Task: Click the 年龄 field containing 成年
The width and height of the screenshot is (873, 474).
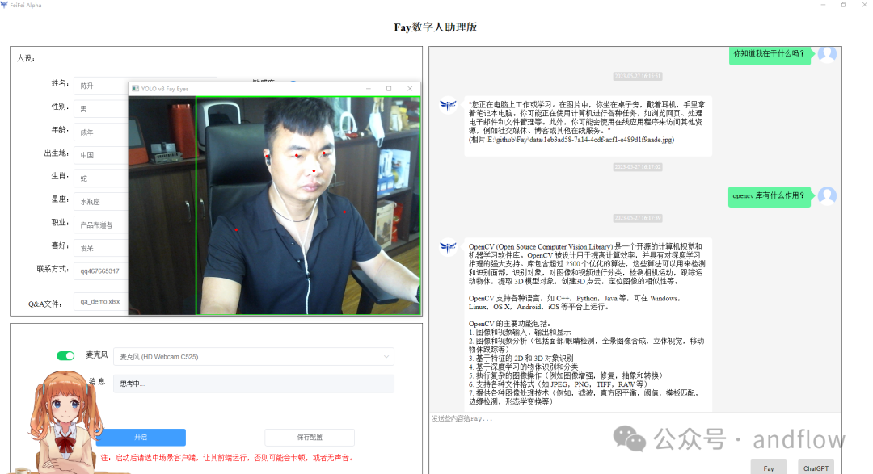Action: tap(101, 132)
